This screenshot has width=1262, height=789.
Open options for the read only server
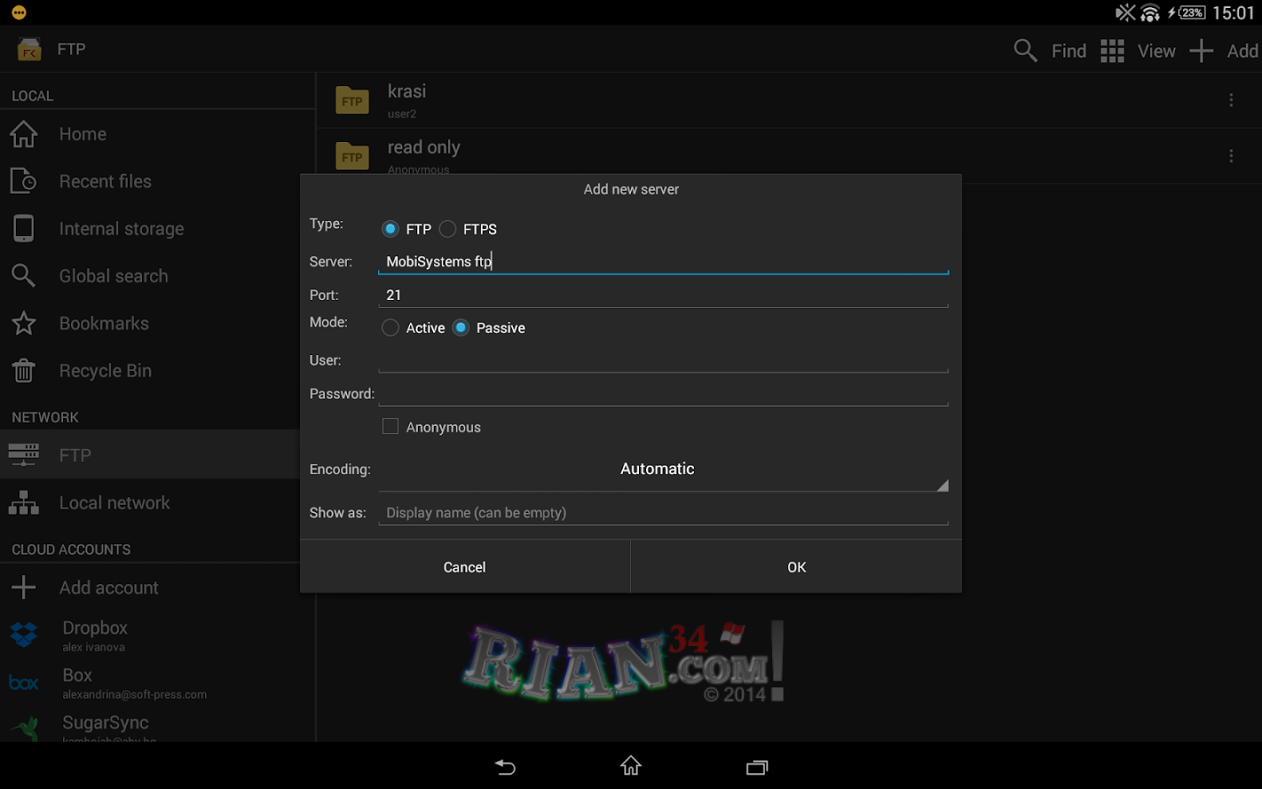coord(1231,155)
